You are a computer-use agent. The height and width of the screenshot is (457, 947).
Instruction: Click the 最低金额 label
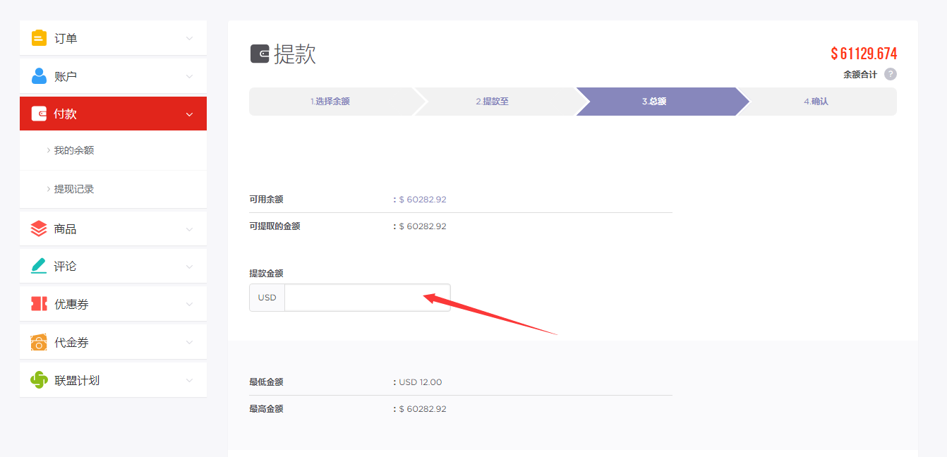tap(266, 382)
